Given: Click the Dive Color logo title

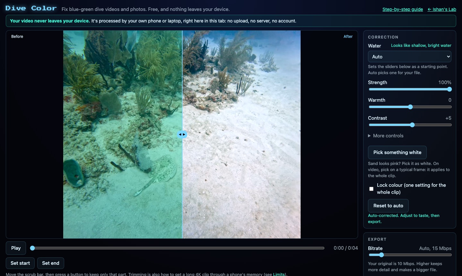Looking at the screenshot, I should point(31,8).
